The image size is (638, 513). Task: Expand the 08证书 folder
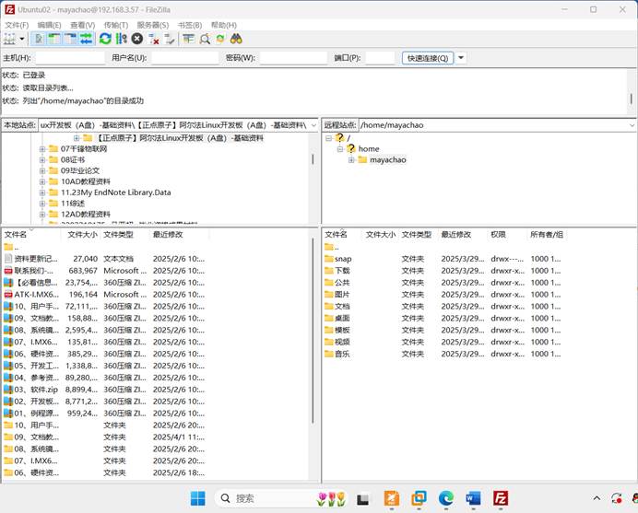(42, 160)
